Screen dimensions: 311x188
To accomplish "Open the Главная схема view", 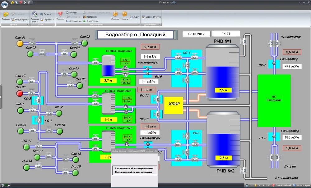I will pos(35,14).
